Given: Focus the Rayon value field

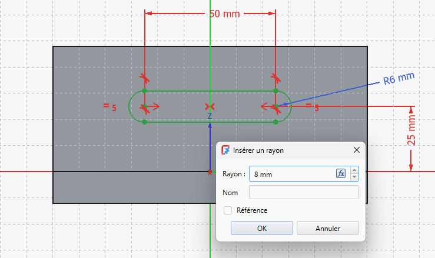Looking at the screenshot, I should point(291,174).
